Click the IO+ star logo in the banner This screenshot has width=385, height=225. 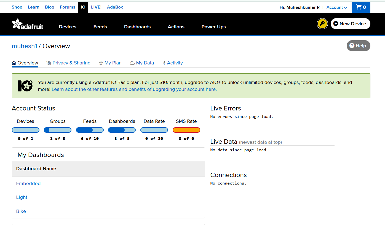click(x=25, y=86)
